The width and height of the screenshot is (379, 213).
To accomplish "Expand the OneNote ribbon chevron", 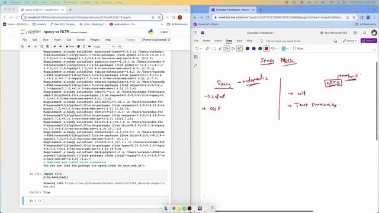I will pyautogui.click(x=374, y=50).
